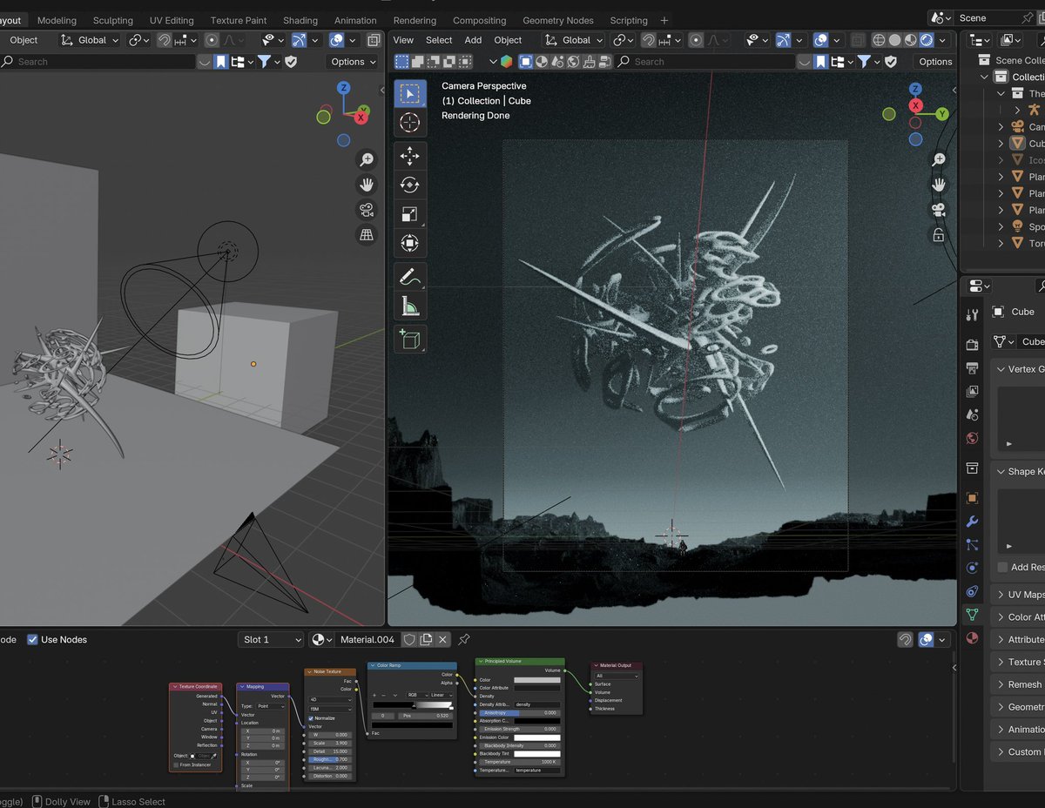Click Emission Color swatch in Principled Volume

pos(536,737)
